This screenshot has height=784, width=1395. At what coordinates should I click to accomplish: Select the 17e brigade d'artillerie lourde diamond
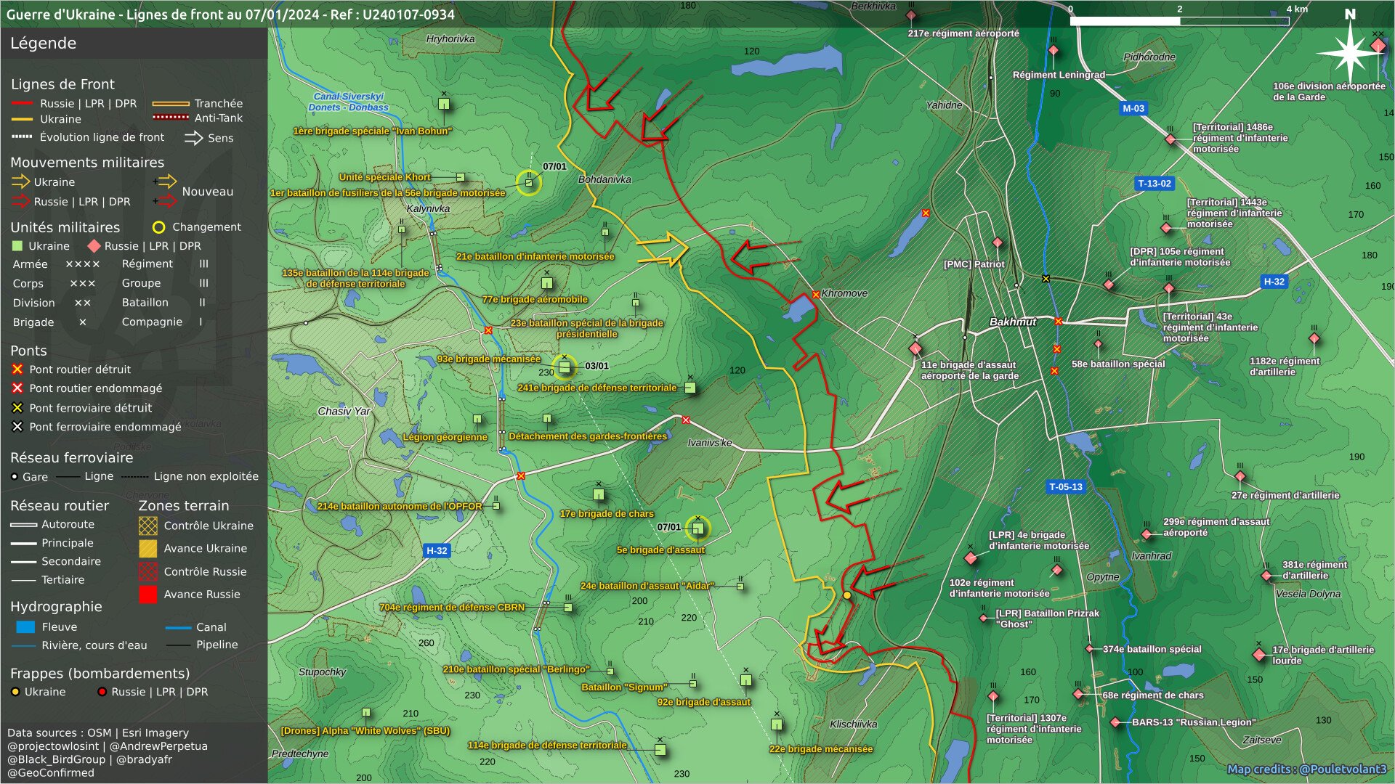pyautogui.click(x=1259, y=655)
